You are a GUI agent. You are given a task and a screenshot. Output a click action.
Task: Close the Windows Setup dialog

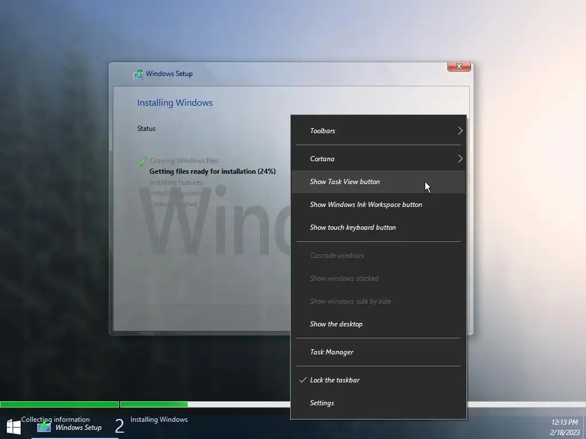[459, 66]
